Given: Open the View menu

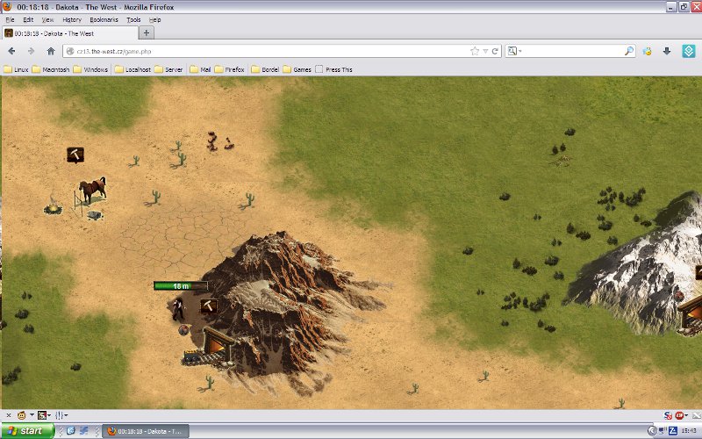Looking at the screenshot, I should tap(47, 19).
